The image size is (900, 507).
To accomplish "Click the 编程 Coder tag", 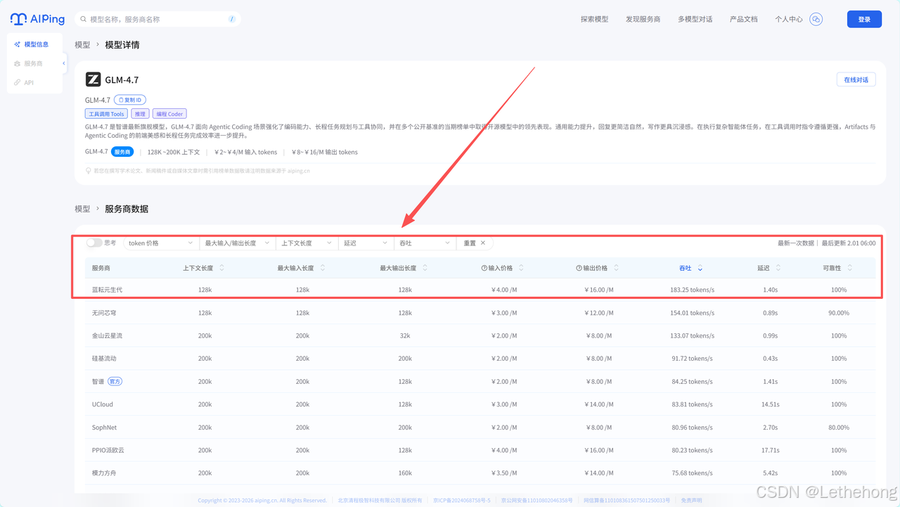I will click(x=169, y=114).
